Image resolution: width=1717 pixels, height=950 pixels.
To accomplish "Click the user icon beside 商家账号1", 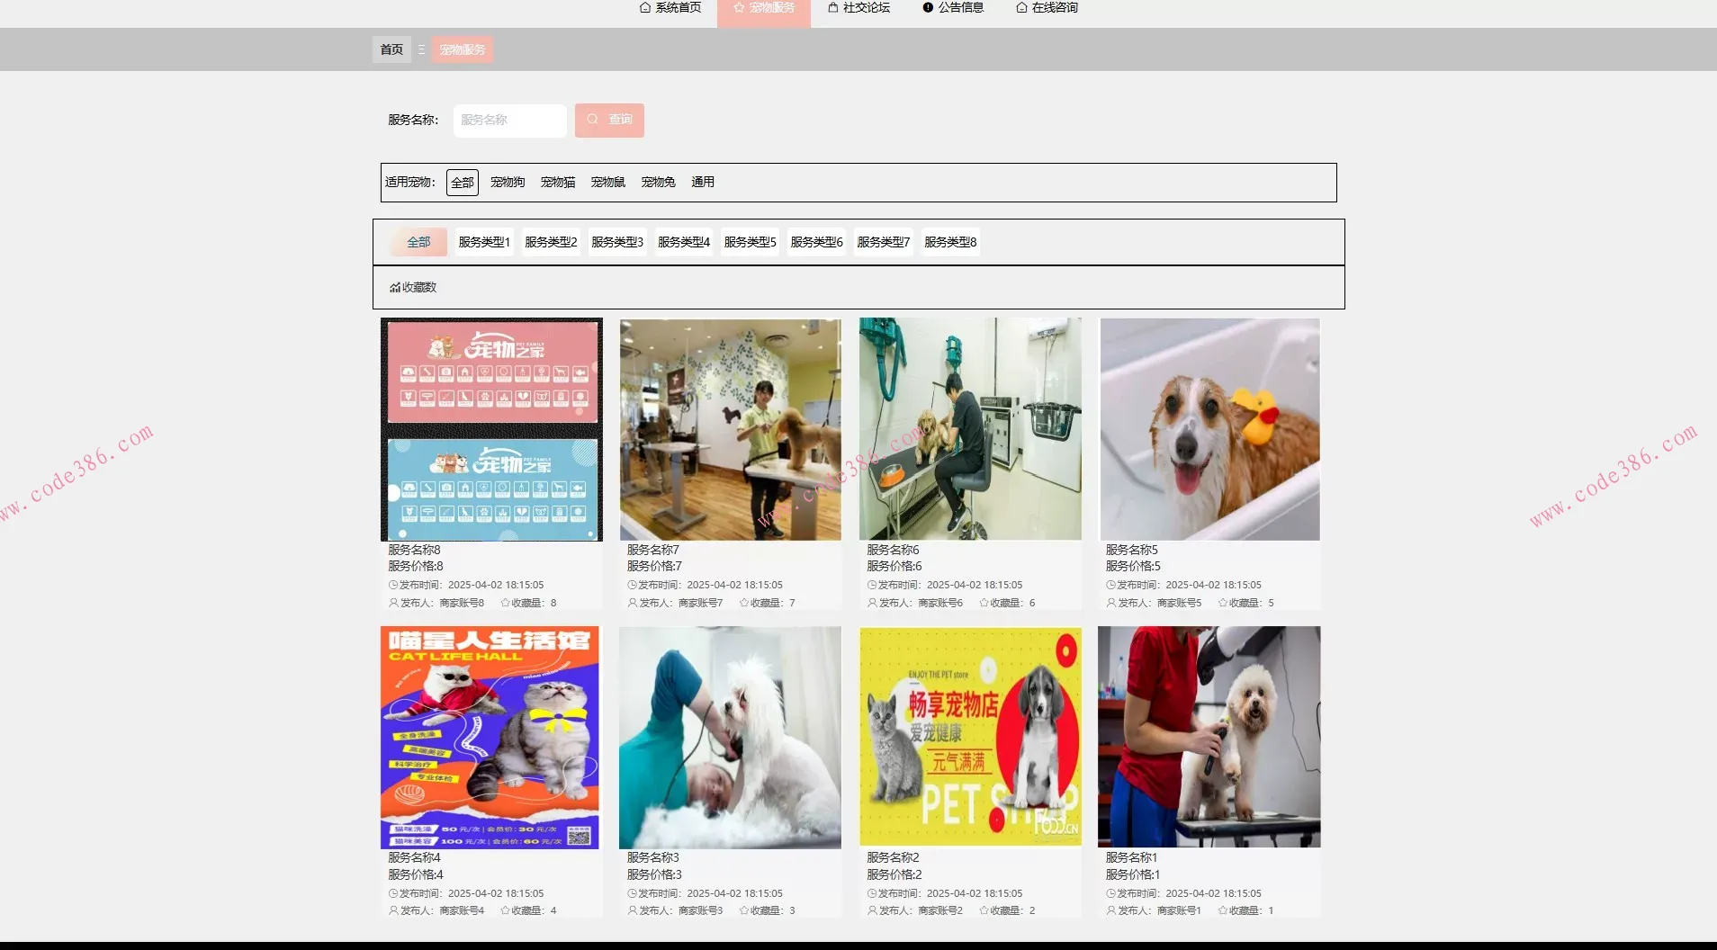I will (1111, 910).
